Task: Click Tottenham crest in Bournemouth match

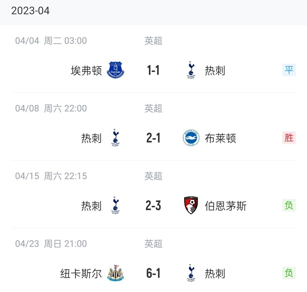Action: coord(115,206)
